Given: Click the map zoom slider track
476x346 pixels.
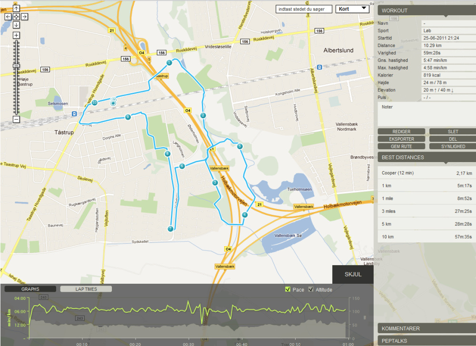Looking at the screenshot, I should 16,77.
